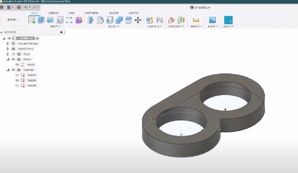Click the Document Settings gear icon
298x173 pixels.
tap(13, 44)
